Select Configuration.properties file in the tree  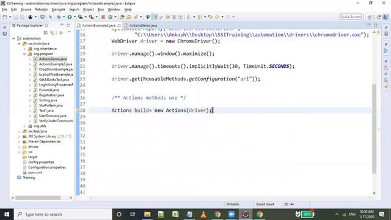point(46,167)
